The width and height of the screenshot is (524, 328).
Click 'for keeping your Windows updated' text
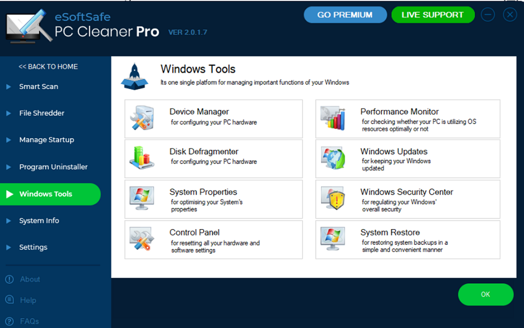396,165
